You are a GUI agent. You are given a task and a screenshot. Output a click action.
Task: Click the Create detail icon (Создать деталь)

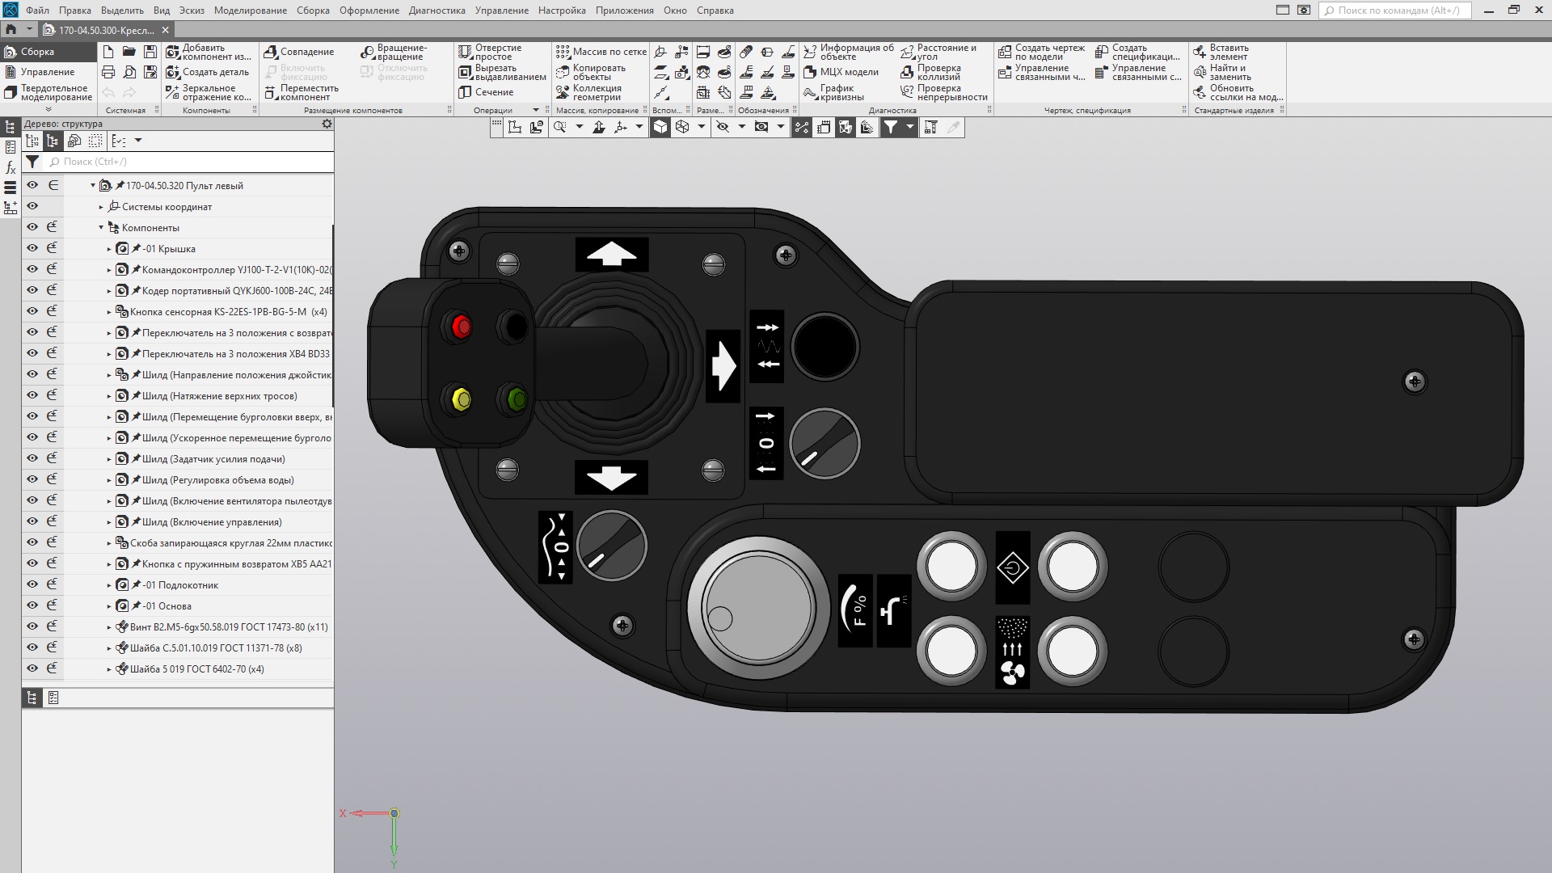pyautogui.click(x=173, y=72)
